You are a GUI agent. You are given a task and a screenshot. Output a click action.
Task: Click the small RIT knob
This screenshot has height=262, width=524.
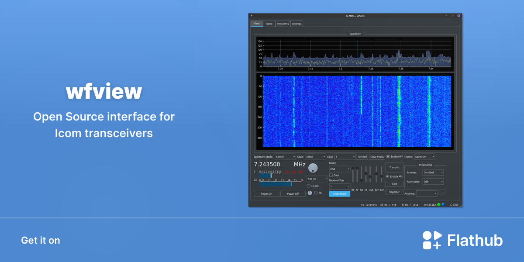coord(310,193)
